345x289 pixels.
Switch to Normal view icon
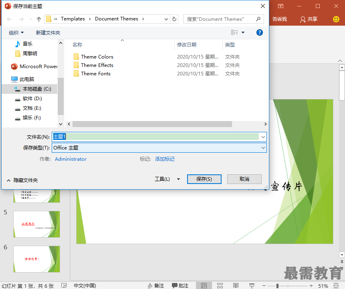204,286
